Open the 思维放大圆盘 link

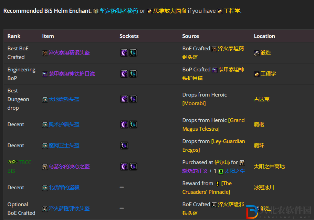[x=170, y=11]
